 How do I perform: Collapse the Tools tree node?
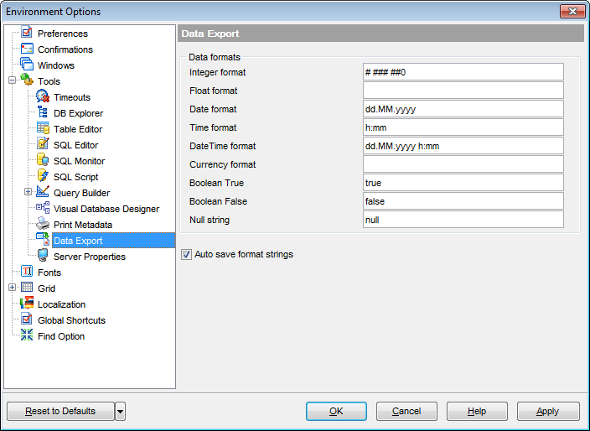(12, 81)
